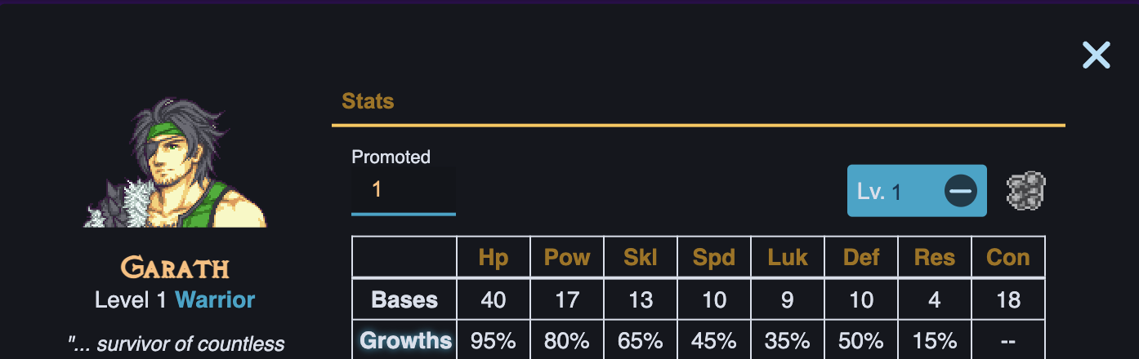The width and height of the screenshot is (1139, 359).
Task: Select the Skl column header
Action: click(x=641, y=258)
